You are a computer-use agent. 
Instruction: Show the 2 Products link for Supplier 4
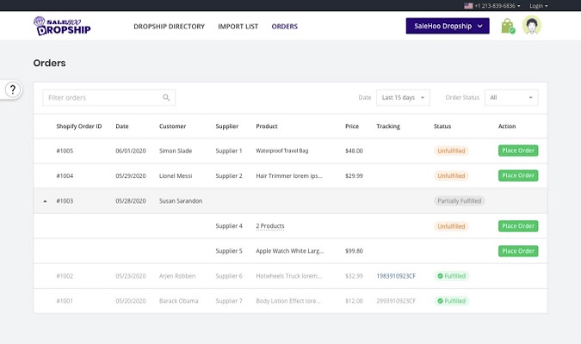coord(270,226)
